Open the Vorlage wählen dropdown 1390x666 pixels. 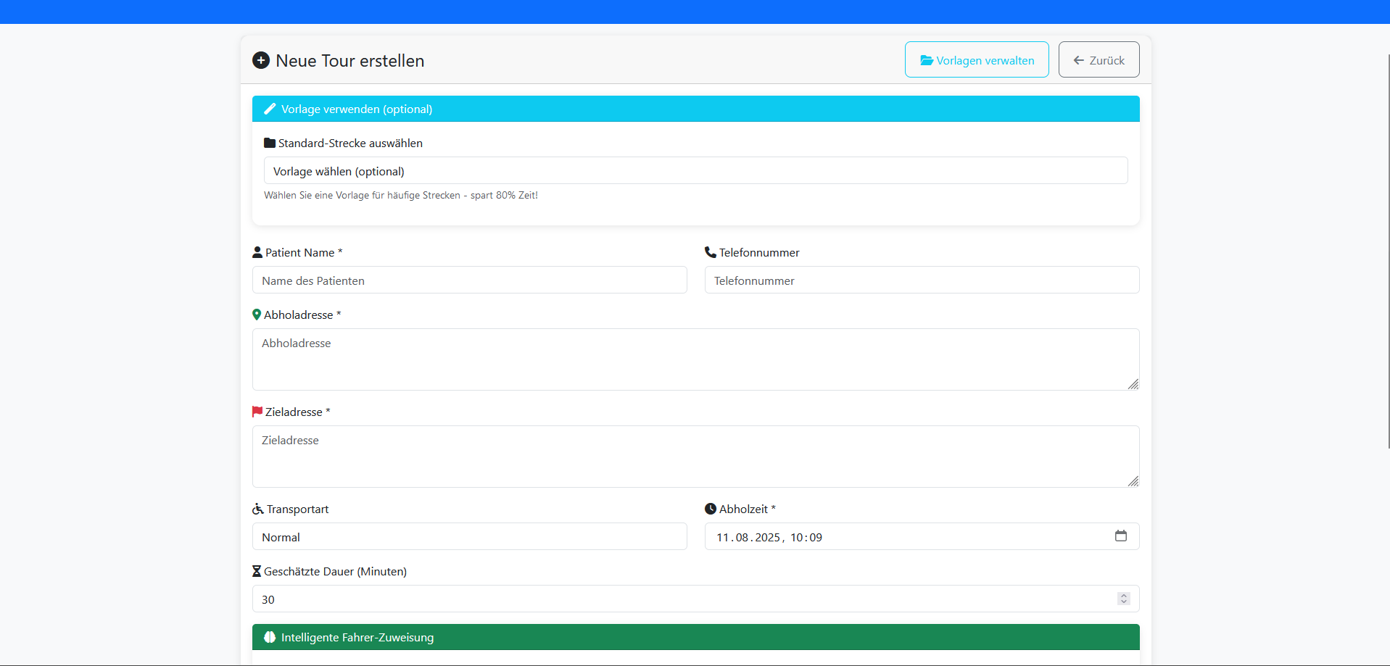[x=695, y=170]
